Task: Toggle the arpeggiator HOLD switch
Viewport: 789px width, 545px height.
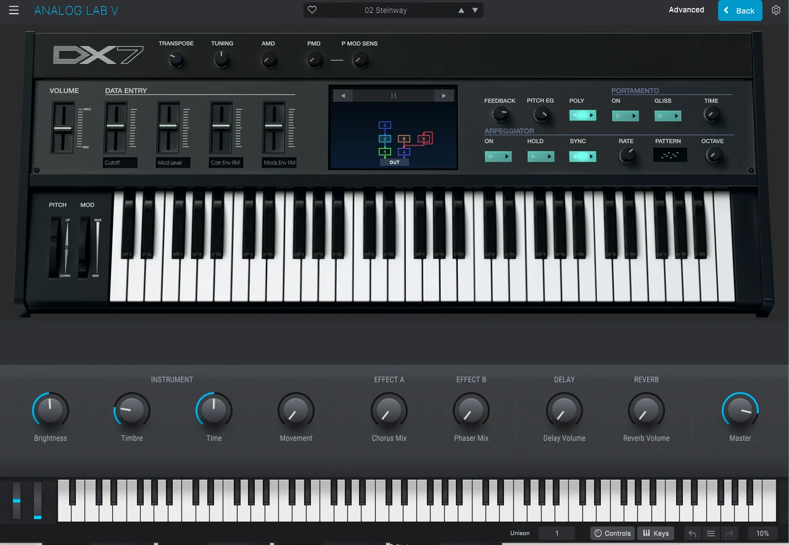Action: coord(541,157)
